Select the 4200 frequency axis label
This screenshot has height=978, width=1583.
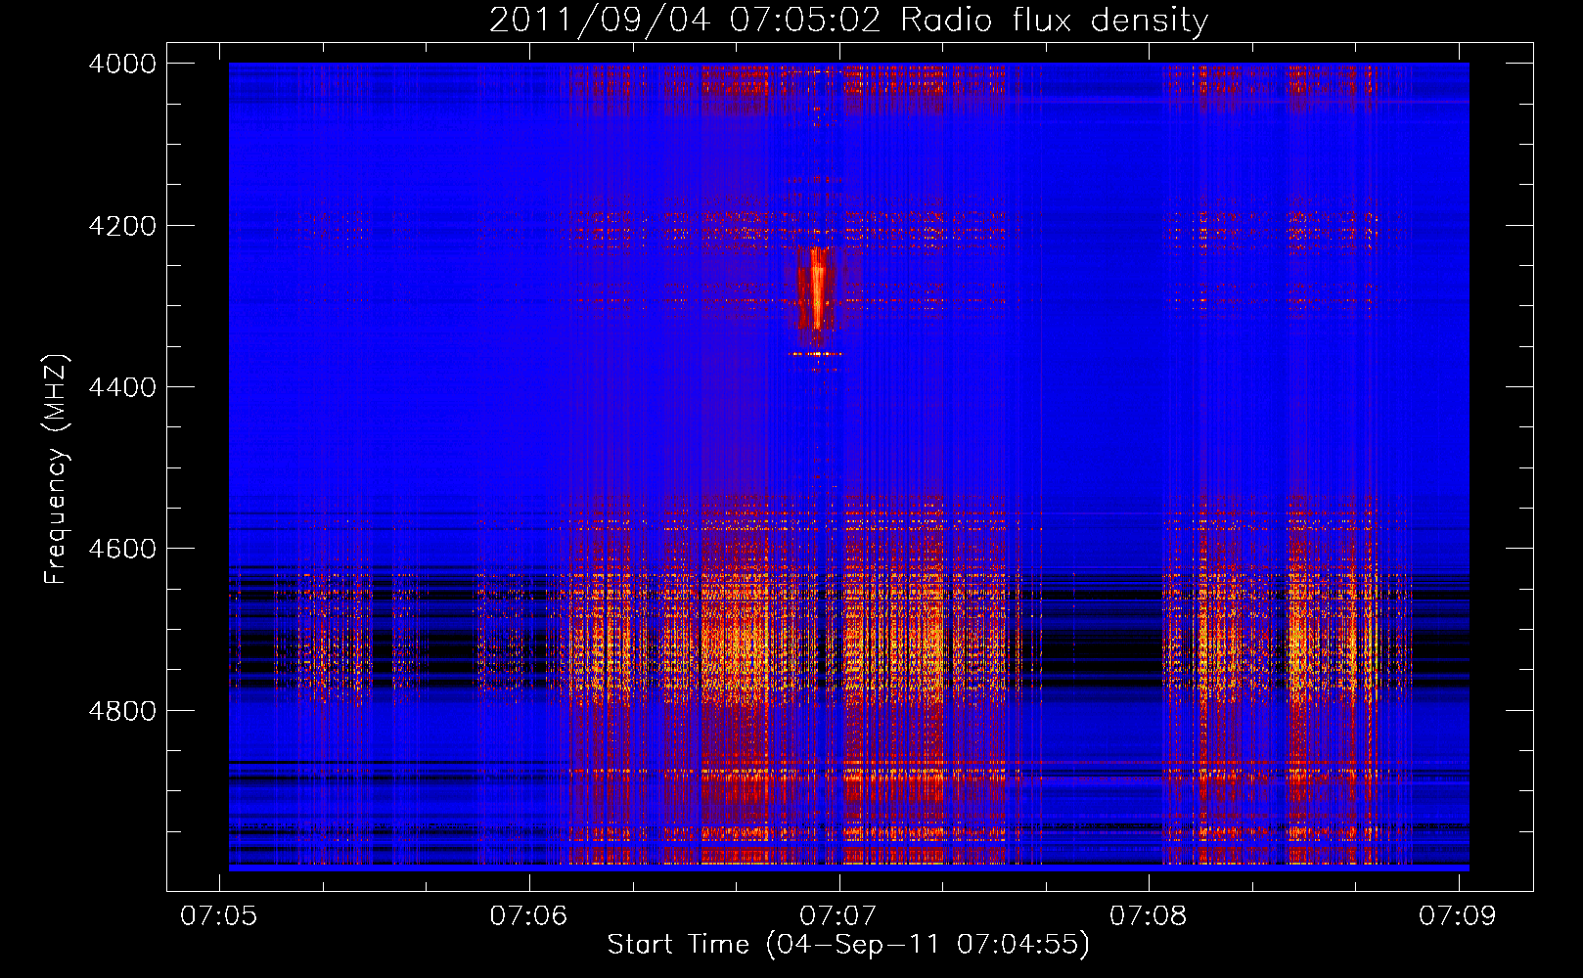pyautogui.click(x=122, y=226)
